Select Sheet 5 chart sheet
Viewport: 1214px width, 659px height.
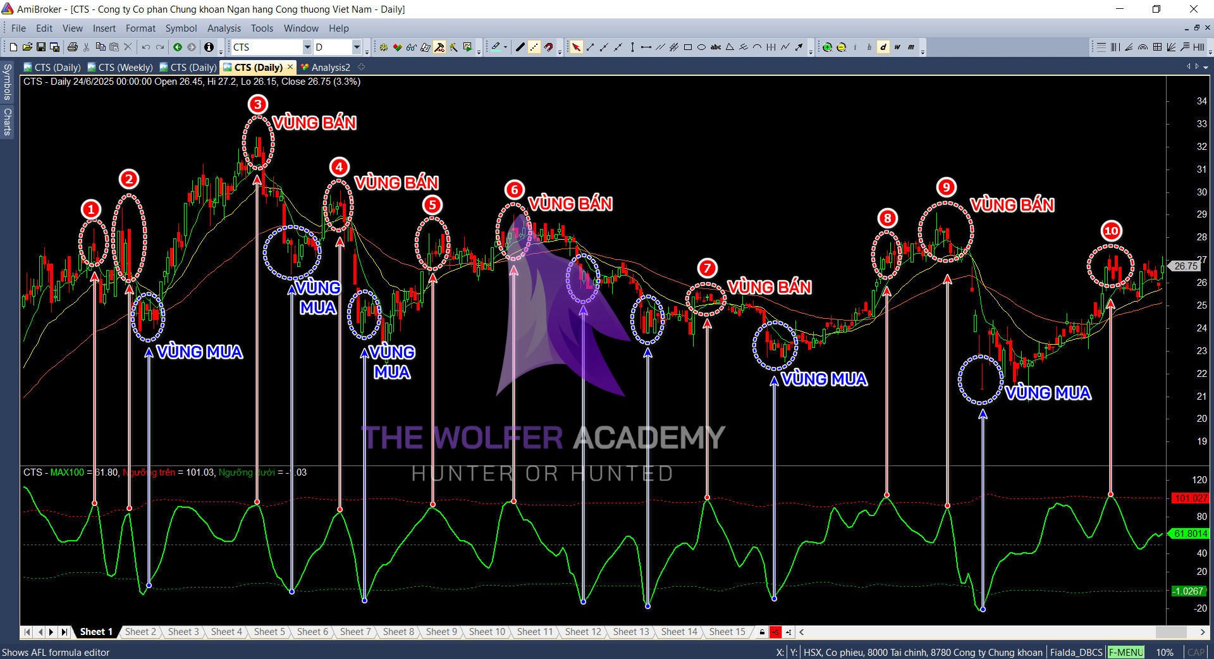pos(269,632)
